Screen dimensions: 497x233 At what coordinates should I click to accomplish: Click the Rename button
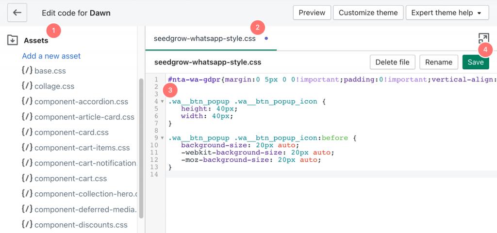pos(439,62)
